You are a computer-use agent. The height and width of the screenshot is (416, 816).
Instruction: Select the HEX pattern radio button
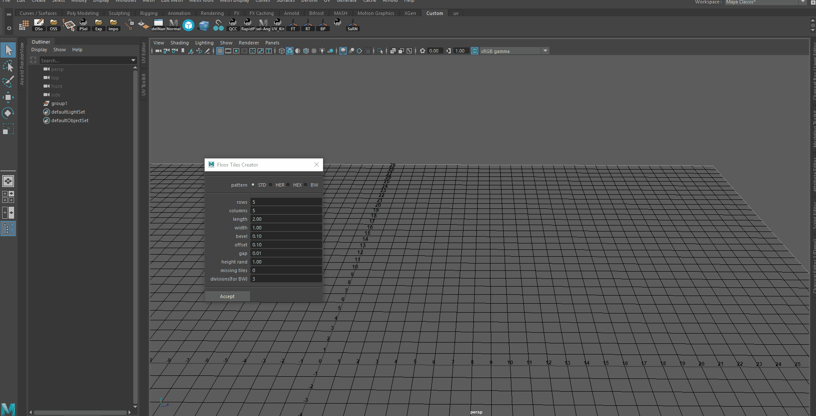pyautogui.click(x=288, y=185)
